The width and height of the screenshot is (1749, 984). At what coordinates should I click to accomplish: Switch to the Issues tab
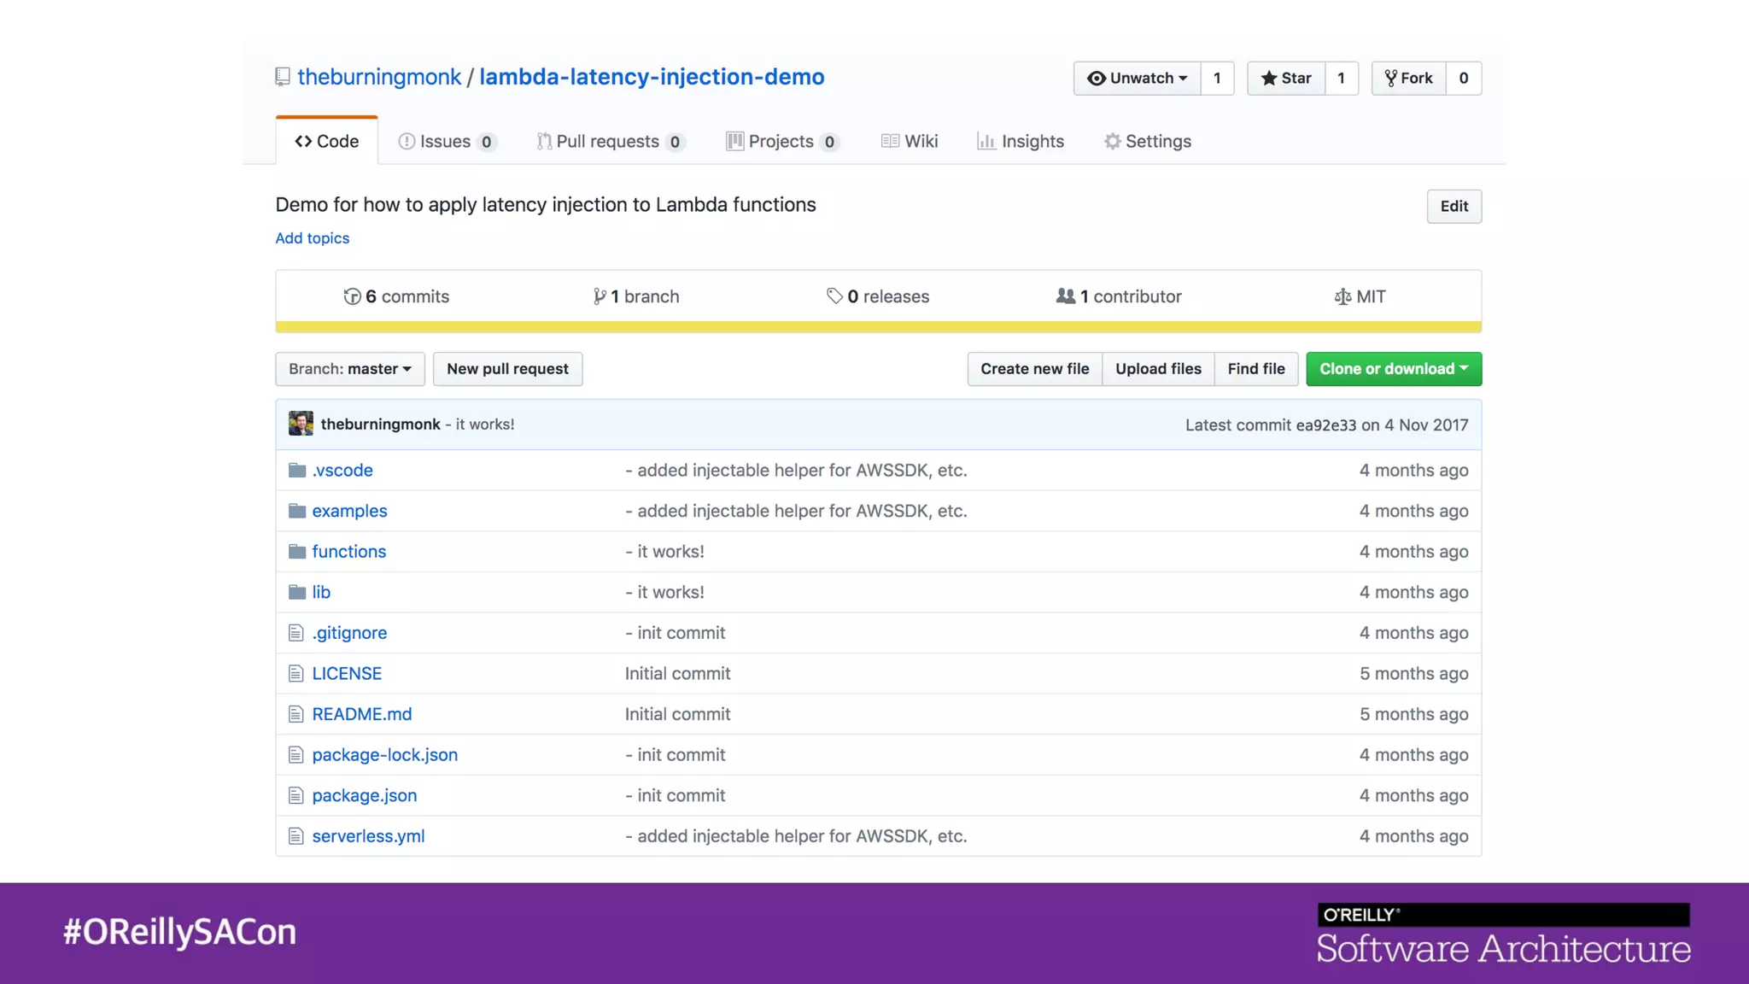(446, 141)
